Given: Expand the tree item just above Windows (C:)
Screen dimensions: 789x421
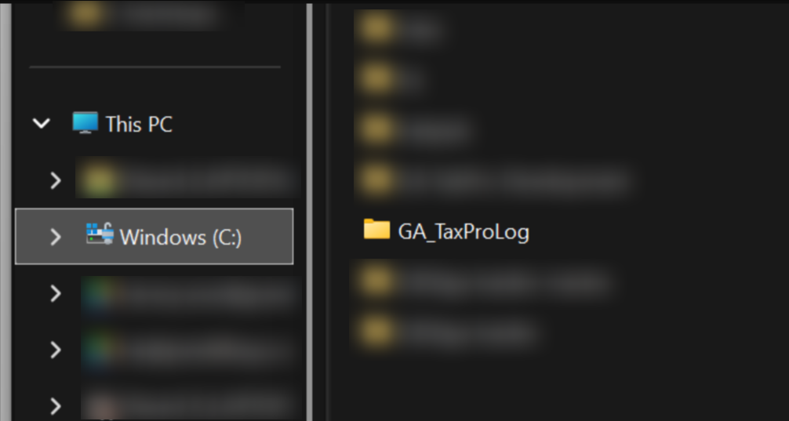Looking at the screenshot, I should pyautogui.click(x=56, y=181).
